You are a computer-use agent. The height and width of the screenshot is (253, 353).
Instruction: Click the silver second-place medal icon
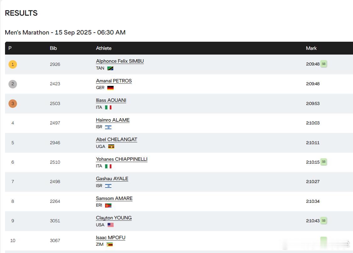13,84
